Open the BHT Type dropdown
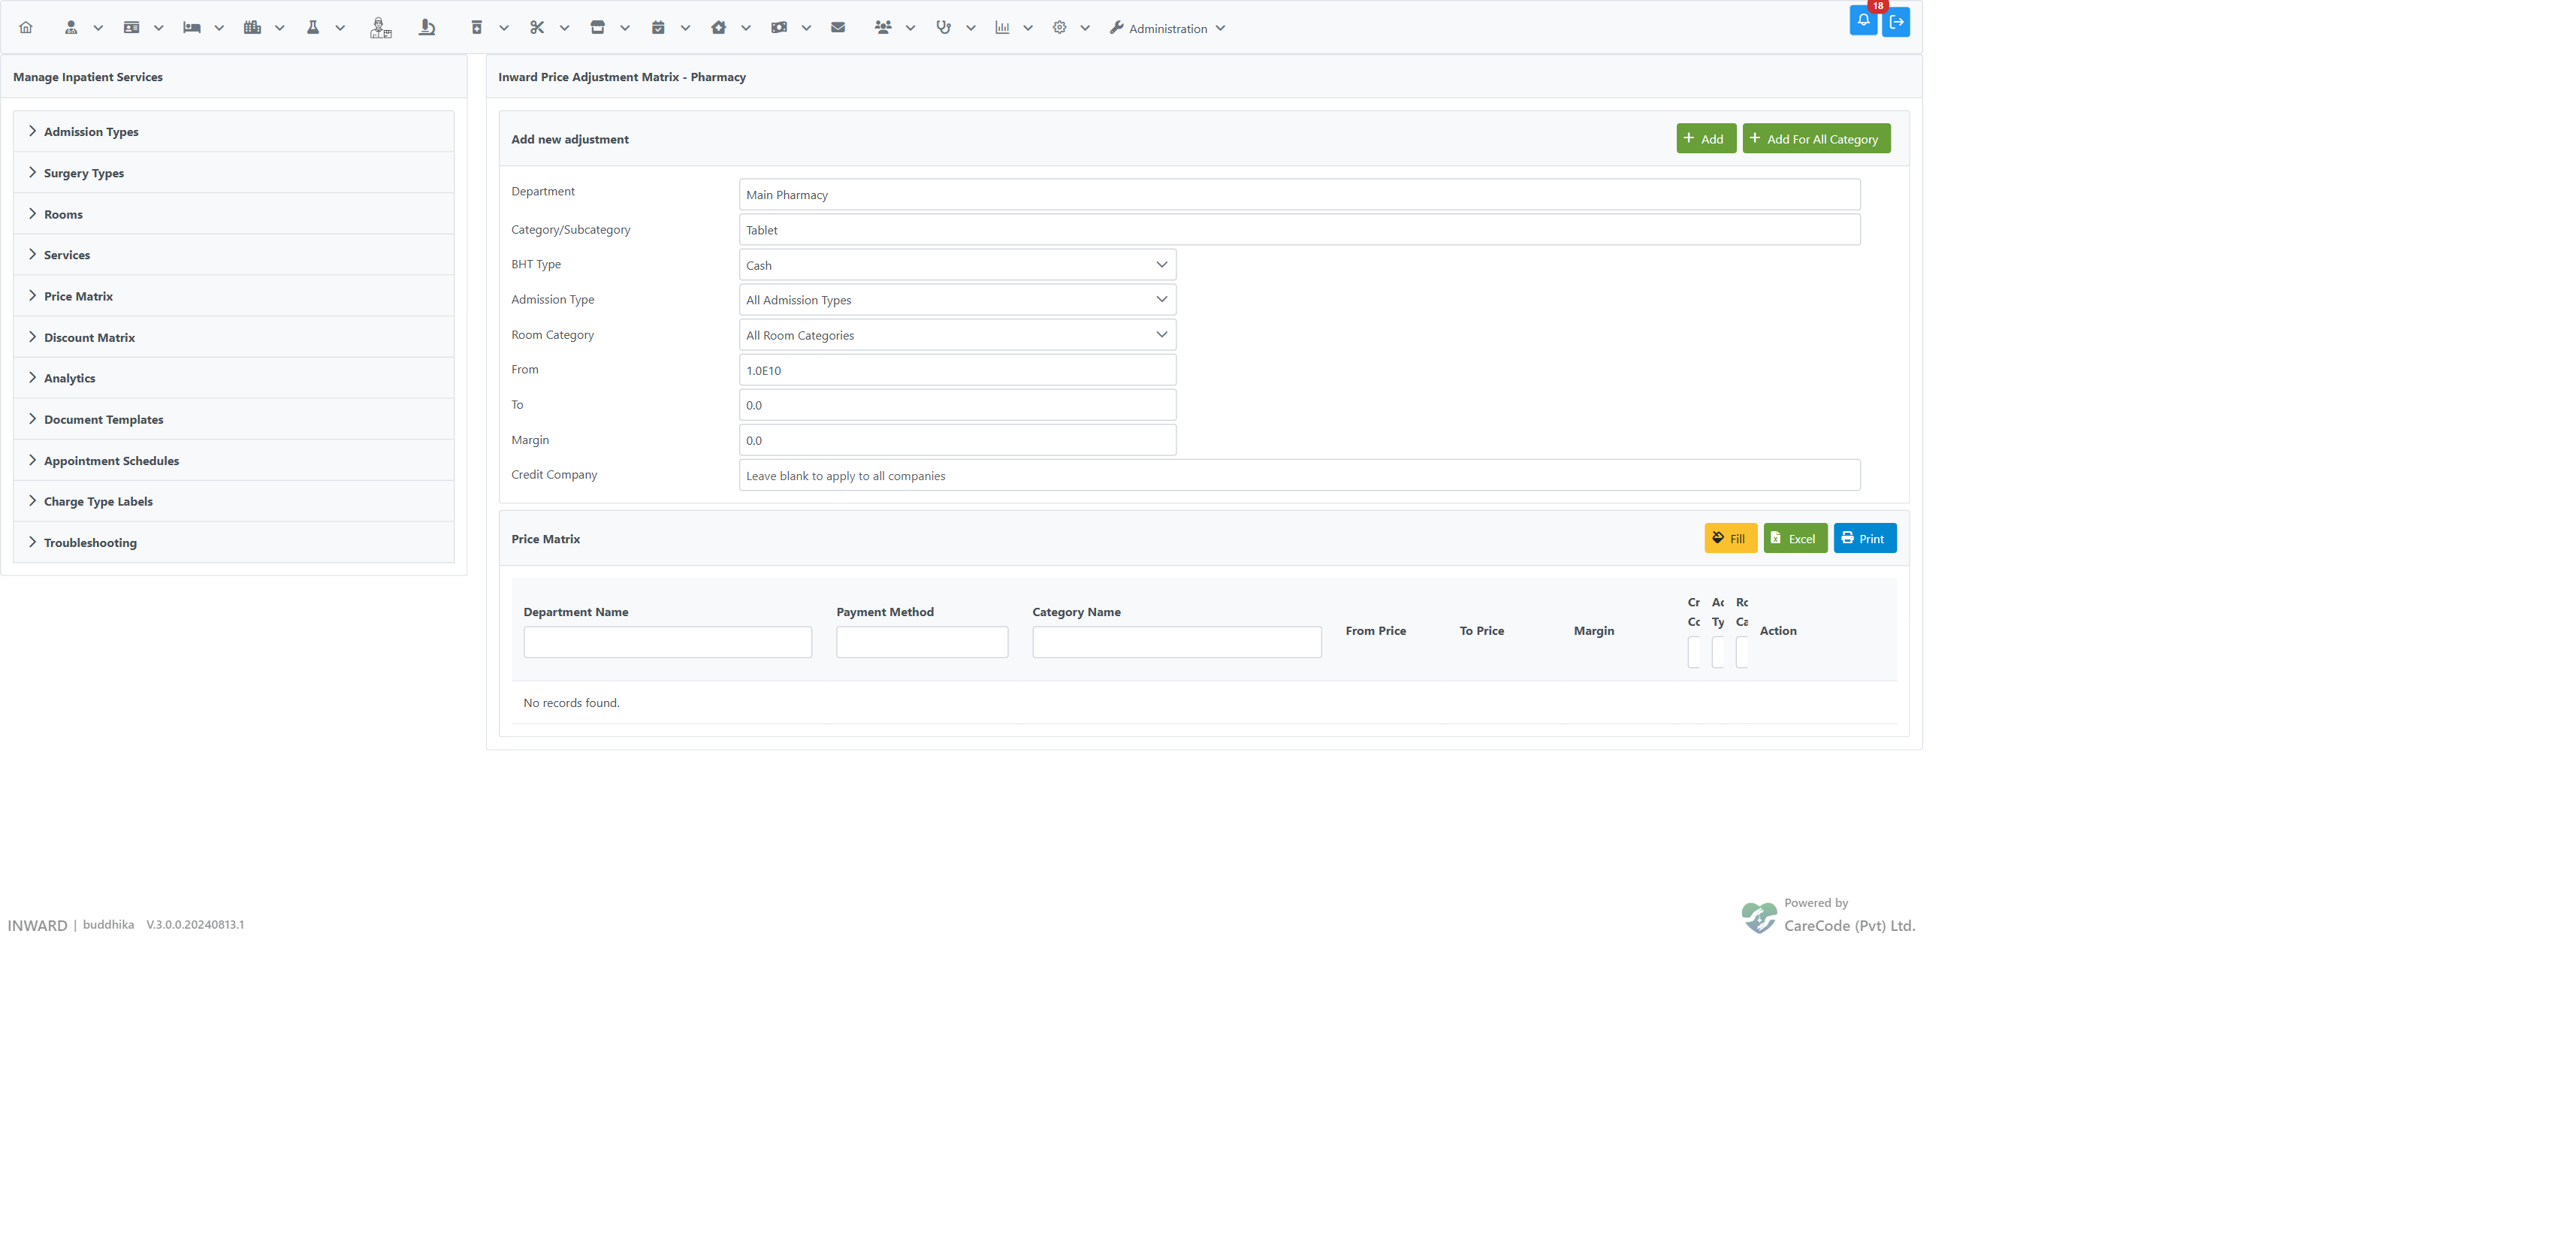The height and width of the screenshot is (1242, 2576). click(x=957, y=265)
